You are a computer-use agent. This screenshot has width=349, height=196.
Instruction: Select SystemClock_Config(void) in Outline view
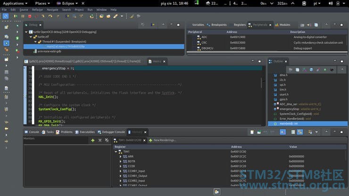point(295,114)
